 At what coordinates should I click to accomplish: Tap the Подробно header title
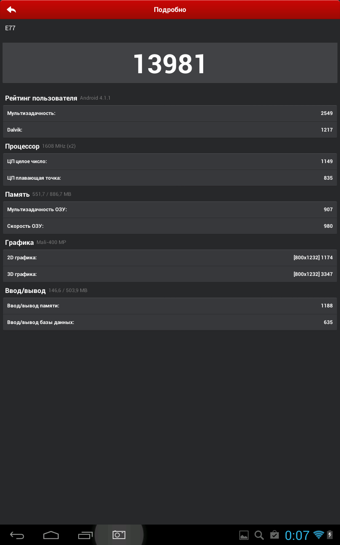point(170,9)
